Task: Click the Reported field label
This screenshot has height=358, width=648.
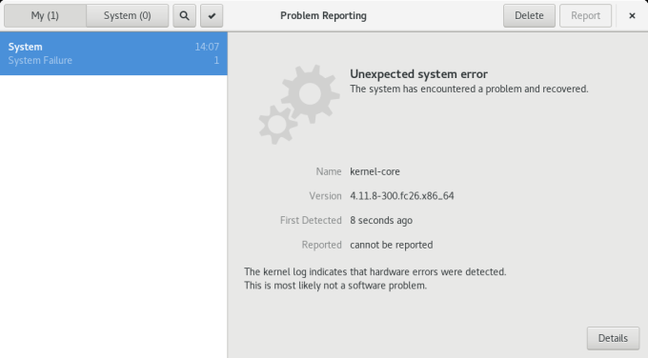Action: [x=321, y=245]
